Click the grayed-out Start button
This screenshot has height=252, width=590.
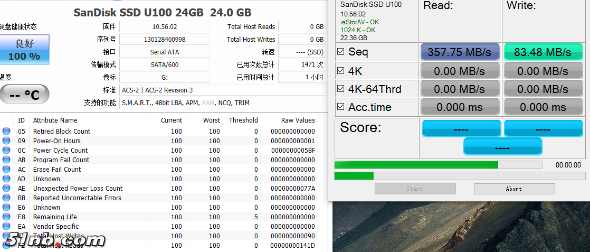(415, 189)
